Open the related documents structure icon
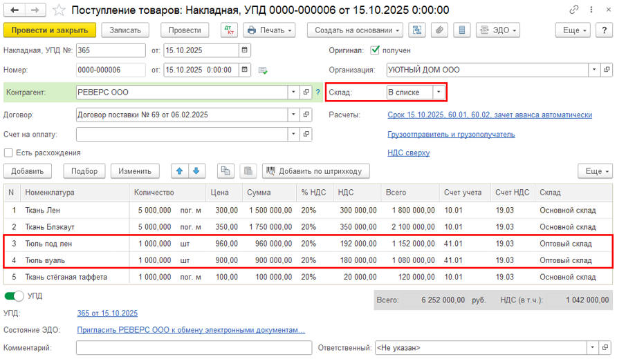This screenshot has height=359, width=617. (417, 30)
